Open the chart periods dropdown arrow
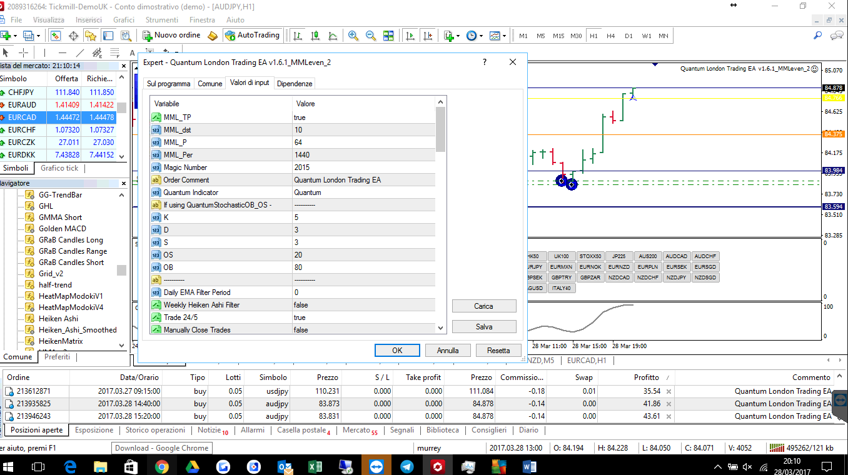This screenshot has height=475, width=848. pos(482,36)
